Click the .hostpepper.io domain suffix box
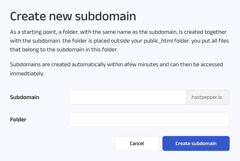Viewport: 240px width, 161px height. coord(208,97)
